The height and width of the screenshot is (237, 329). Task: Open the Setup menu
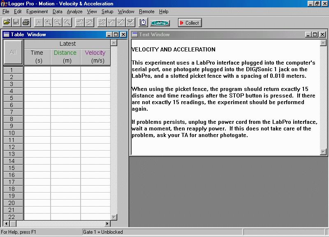pyautogui.click(x=107, y=12)
